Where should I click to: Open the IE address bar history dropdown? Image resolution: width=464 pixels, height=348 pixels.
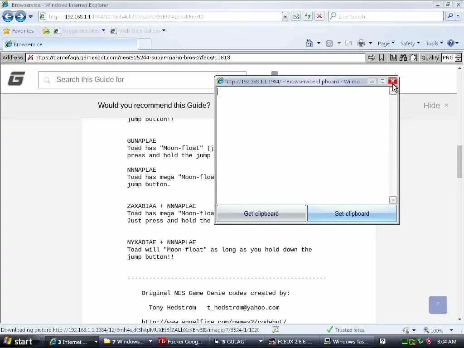tap(285, 17)
